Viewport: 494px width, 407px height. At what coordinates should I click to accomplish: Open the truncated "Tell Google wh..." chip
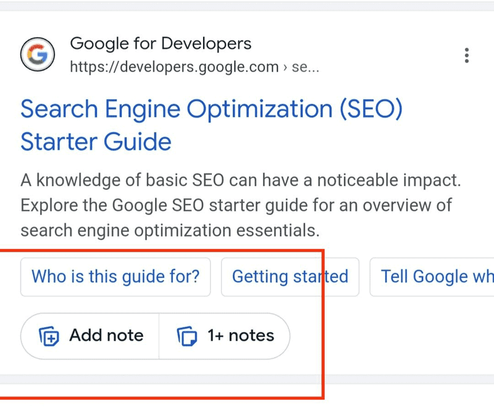click(438, 277)
